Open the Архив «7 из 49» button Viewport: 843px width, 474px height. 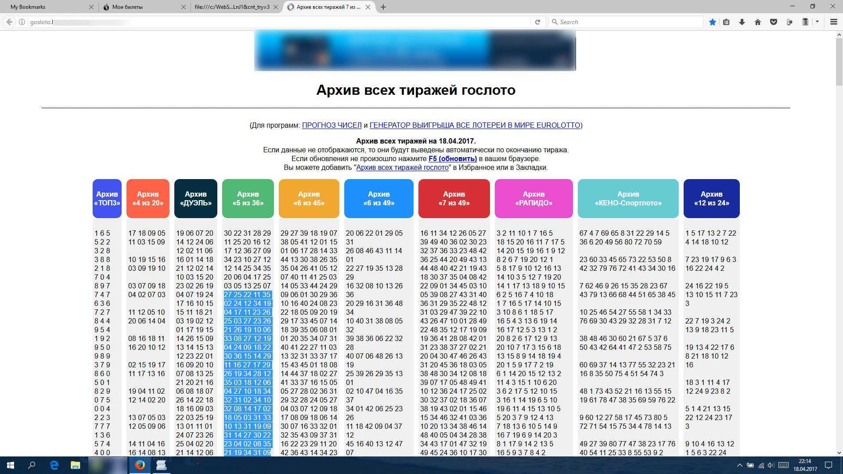coord(454,198)
